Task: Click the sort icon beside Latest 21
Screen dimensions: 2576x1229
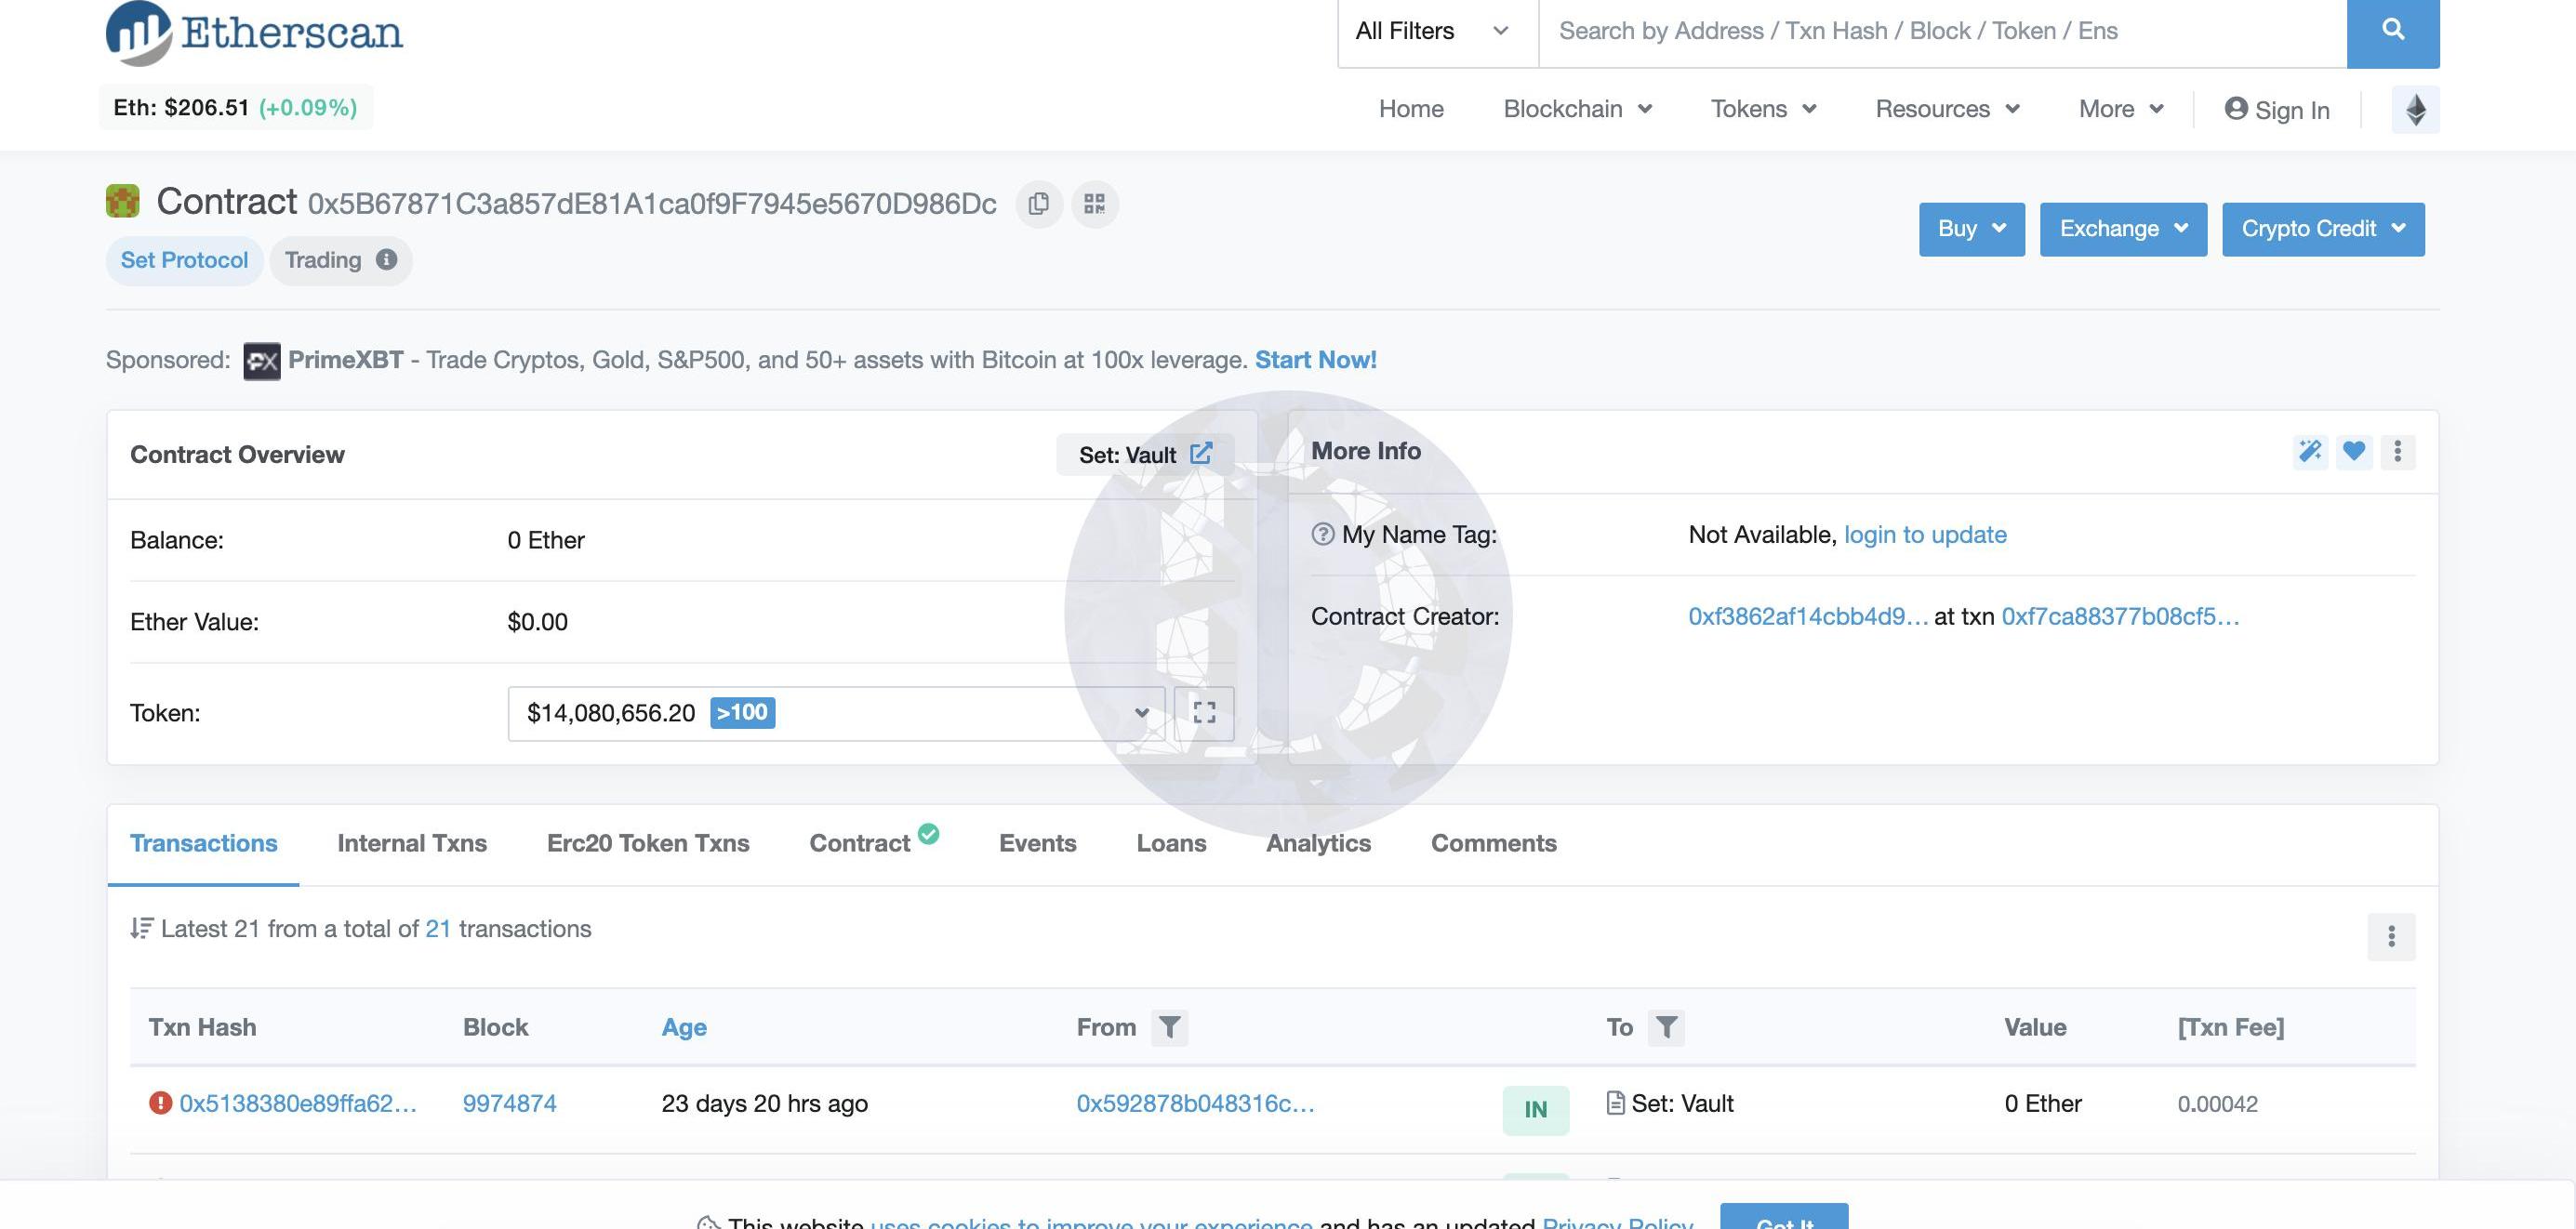Action: pos(141,929)
